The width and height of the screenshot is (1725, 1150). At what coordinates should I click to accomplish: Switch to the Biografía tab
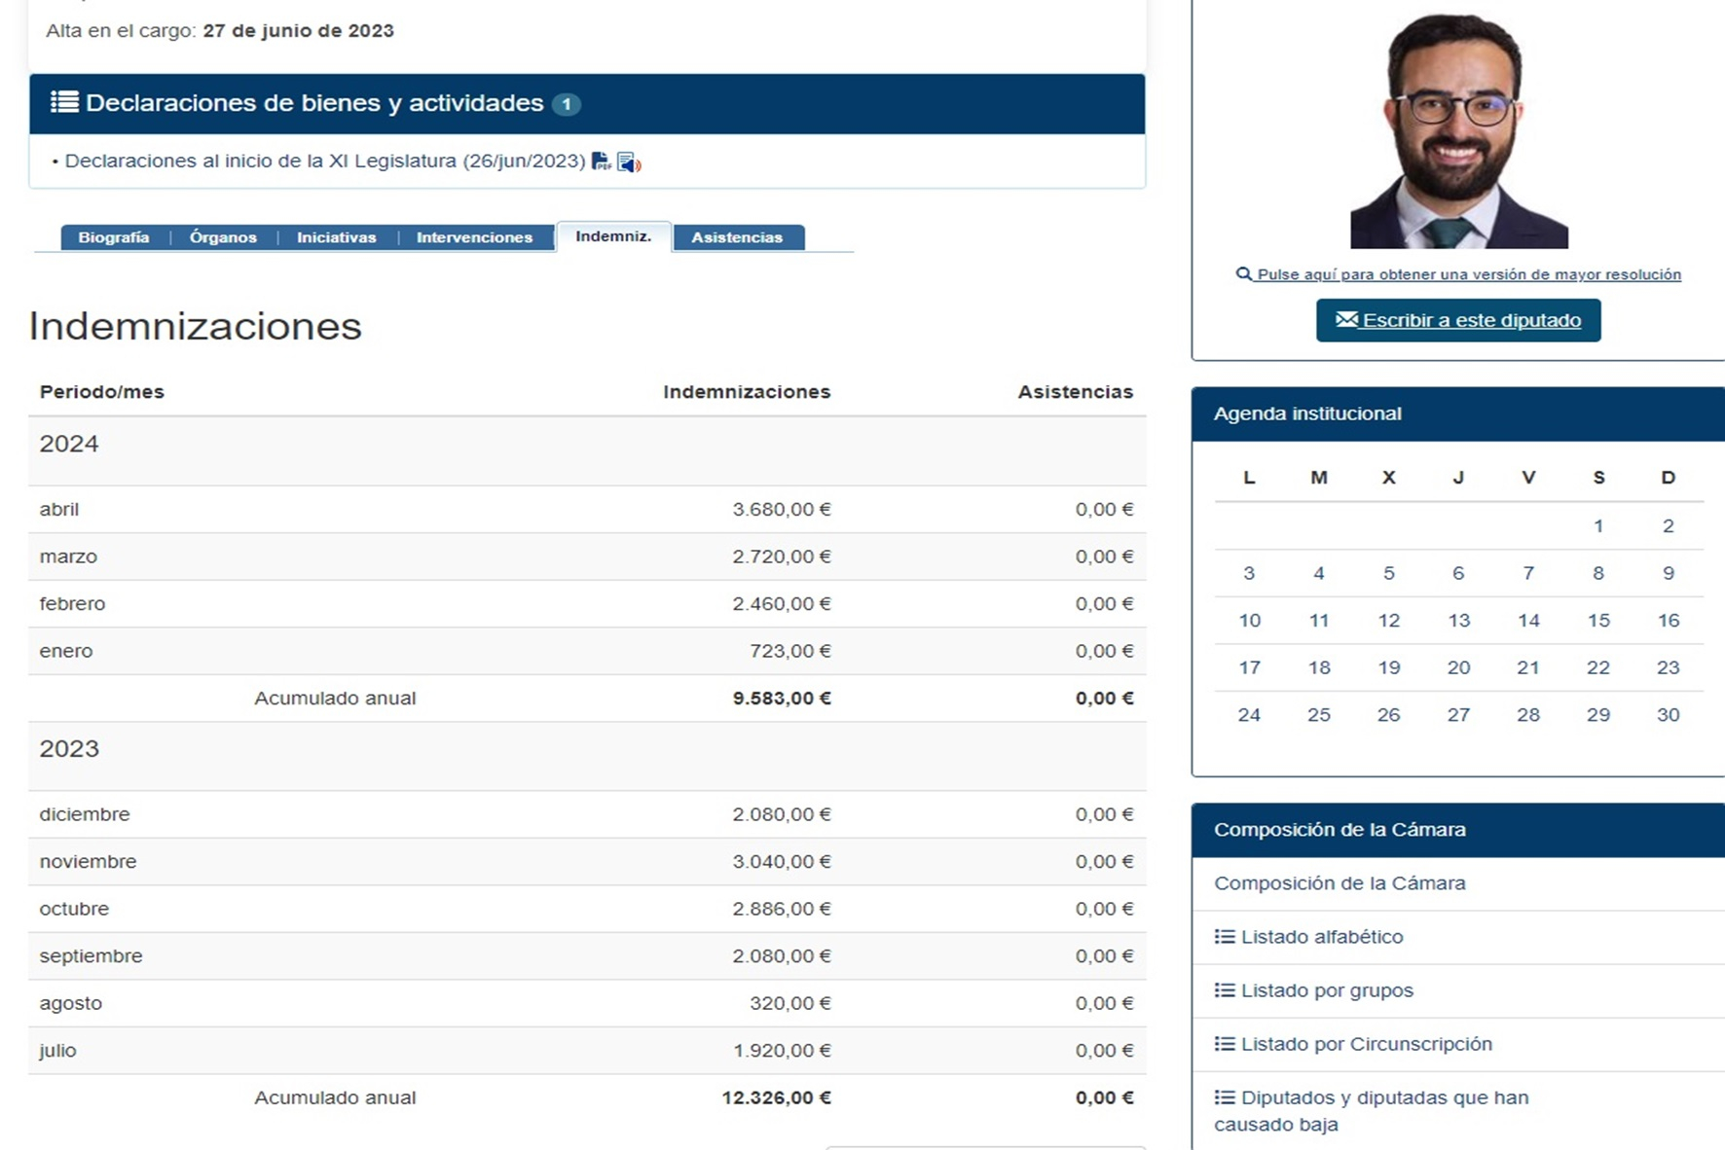[114, 237]
